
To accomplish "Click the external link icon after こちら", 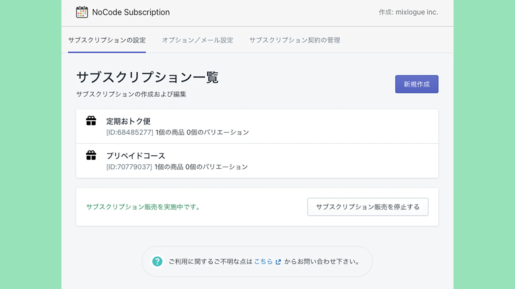I will pyautogui.click(x=278, y=262).
